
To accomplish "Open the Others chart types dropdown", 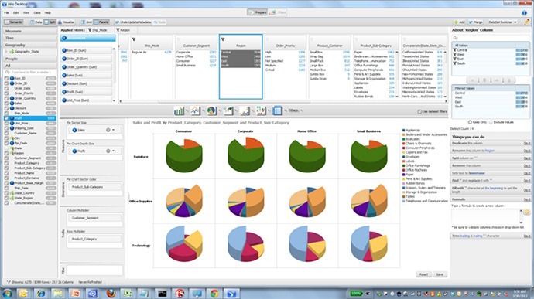I will 296,110.
